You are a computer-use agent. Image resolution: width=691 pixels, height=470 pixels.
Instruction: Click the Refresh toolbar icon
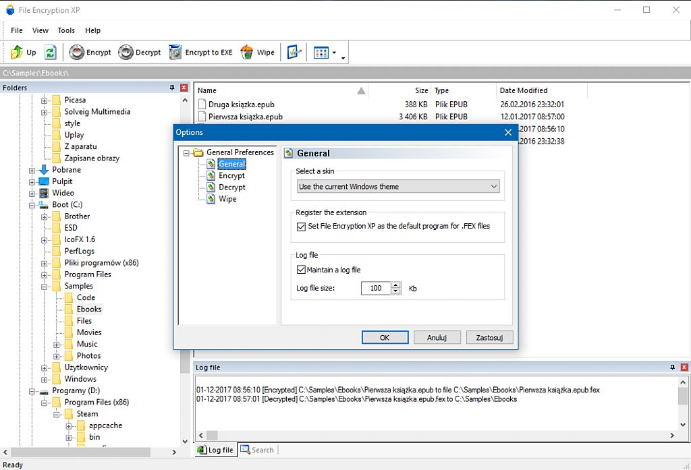click(x=50, y=52)
